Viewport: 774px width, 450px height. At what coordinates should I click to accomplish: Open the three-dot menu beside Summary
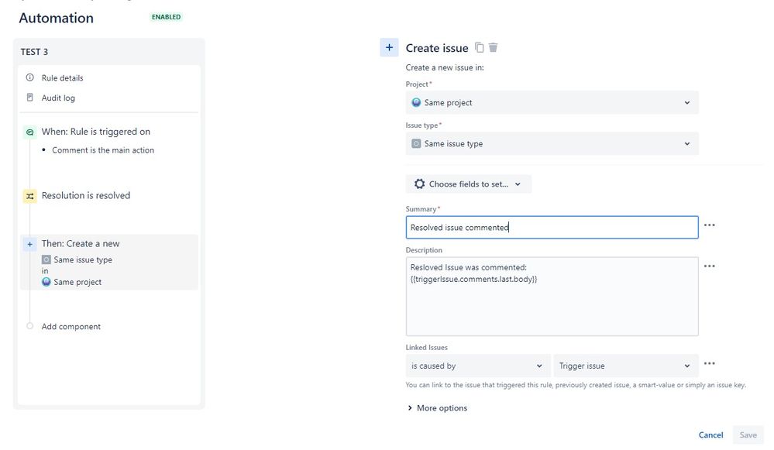tap(710, 225)
